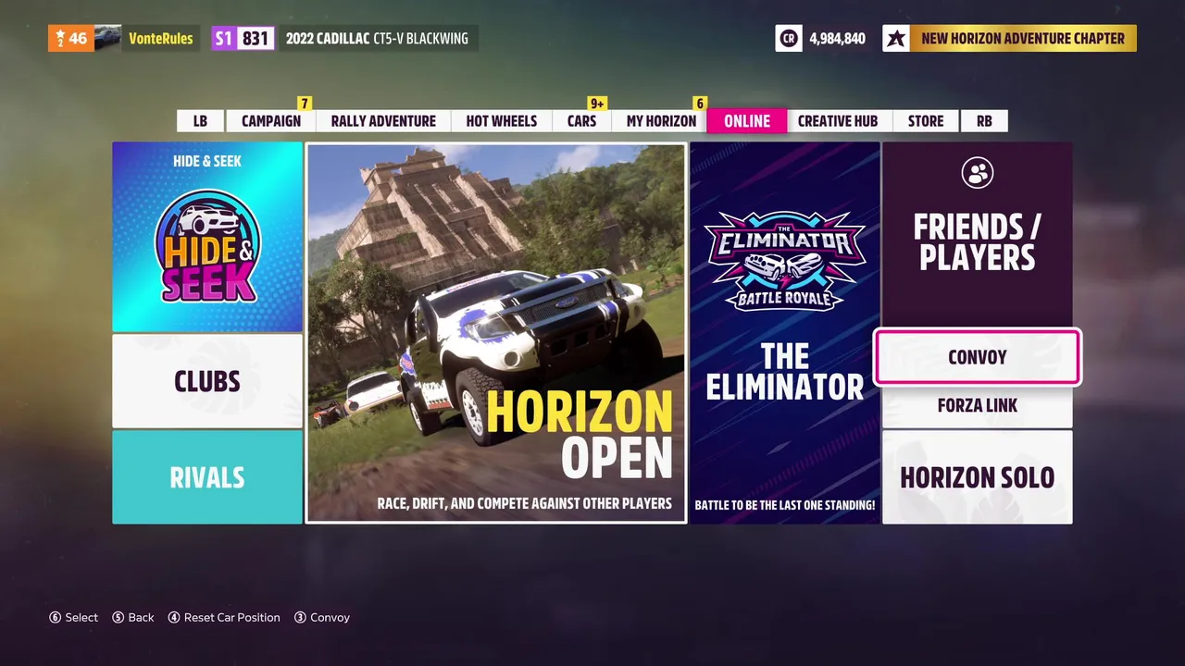1185x666 pixels.
Task: Click the player car avatar thumbnail
Action: click(x=107, y=39)
